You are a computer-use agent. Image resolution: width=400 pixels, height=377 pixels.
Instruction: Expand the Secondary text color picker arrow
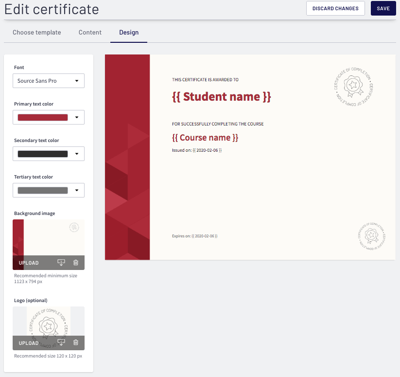[x=76, y=154]
